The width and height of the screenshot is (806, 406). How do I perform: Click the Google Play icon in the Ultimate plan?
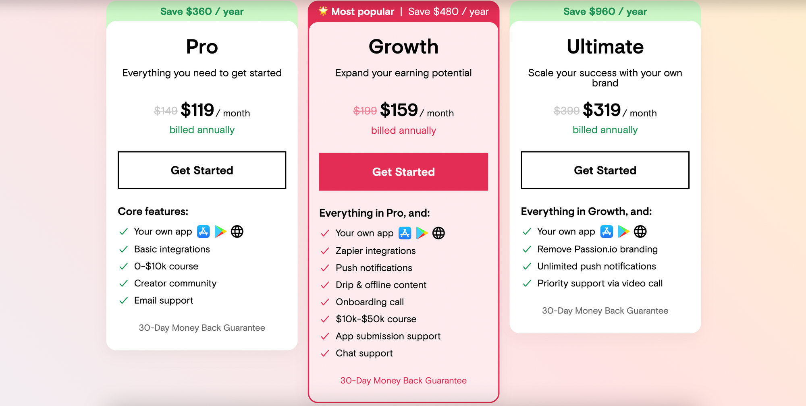pyautogui.click(x=623, y=231)
